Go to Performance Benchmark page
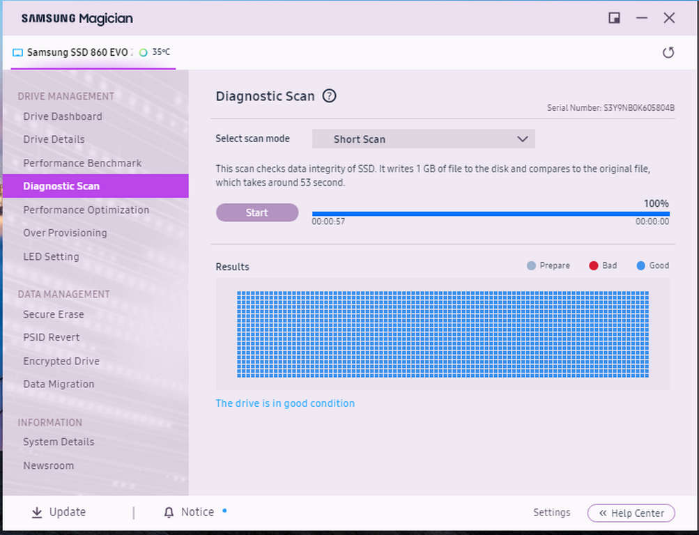Viewport: 699px width, 535px height. pos(82,163)
